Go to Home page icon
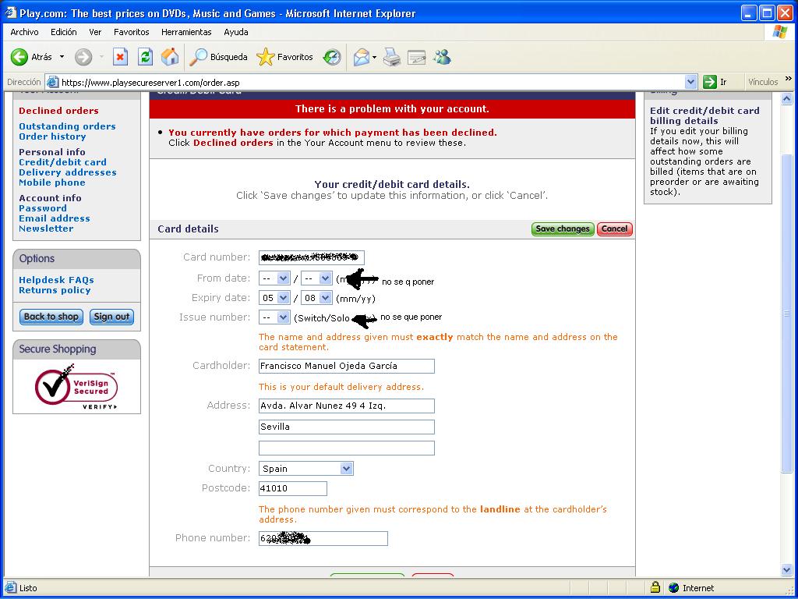The width and height of the screenshot is (798, 599). (170, 57)
